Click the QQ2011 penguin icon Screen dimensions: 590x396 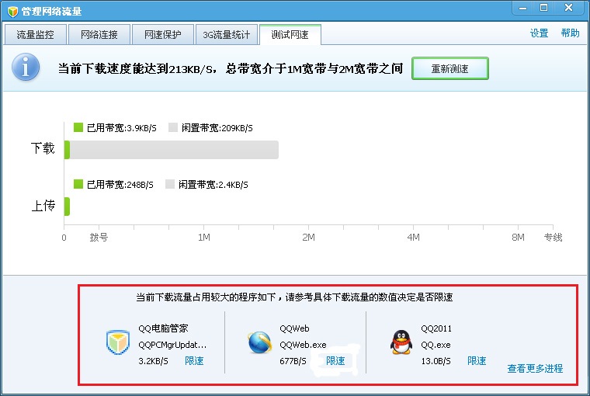401,342
